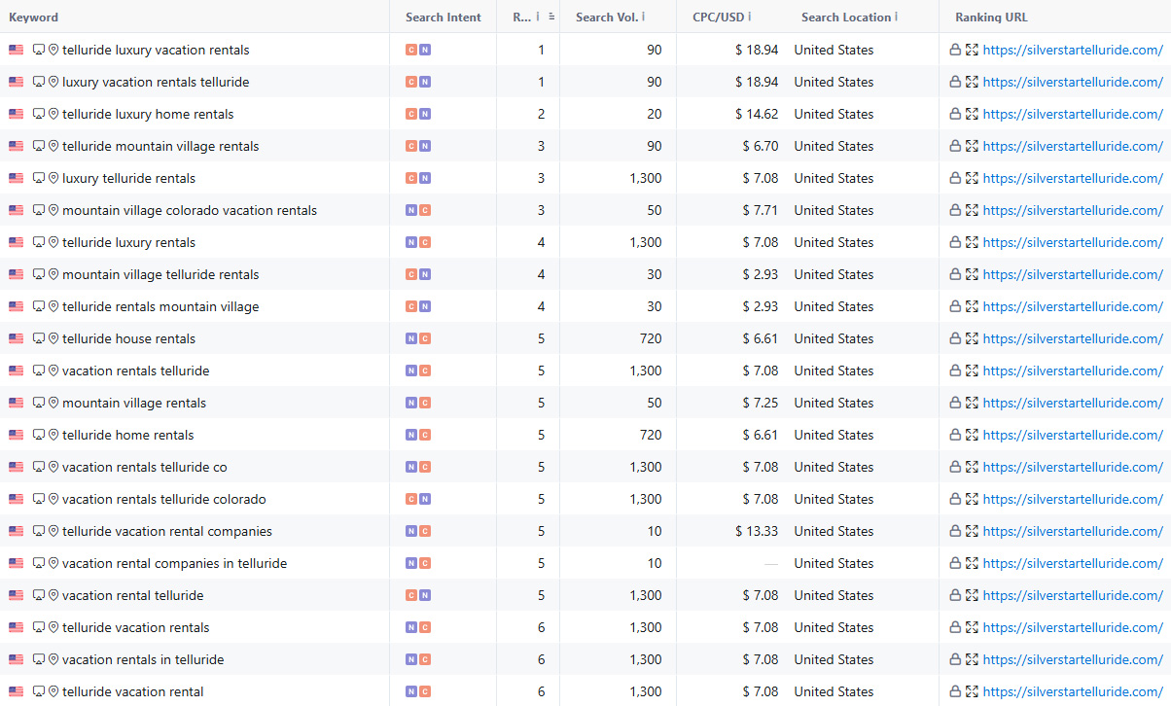
Task: Click the lock icon in the 'telluride luxury vacation rentals' row
Action: (x=956, y=50)
